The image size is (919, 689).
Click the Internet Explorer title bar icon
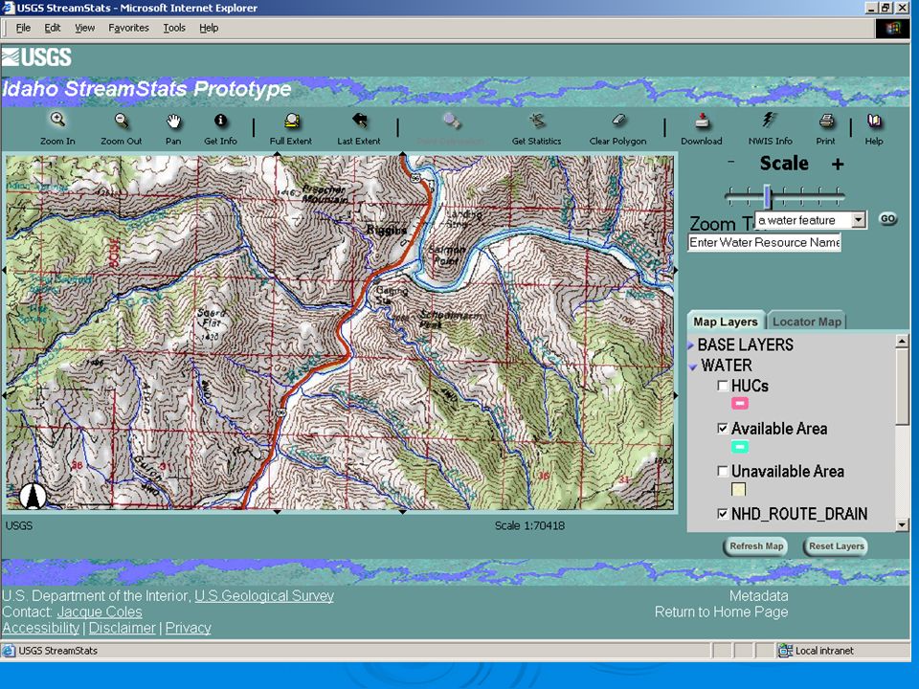(9, 8)
